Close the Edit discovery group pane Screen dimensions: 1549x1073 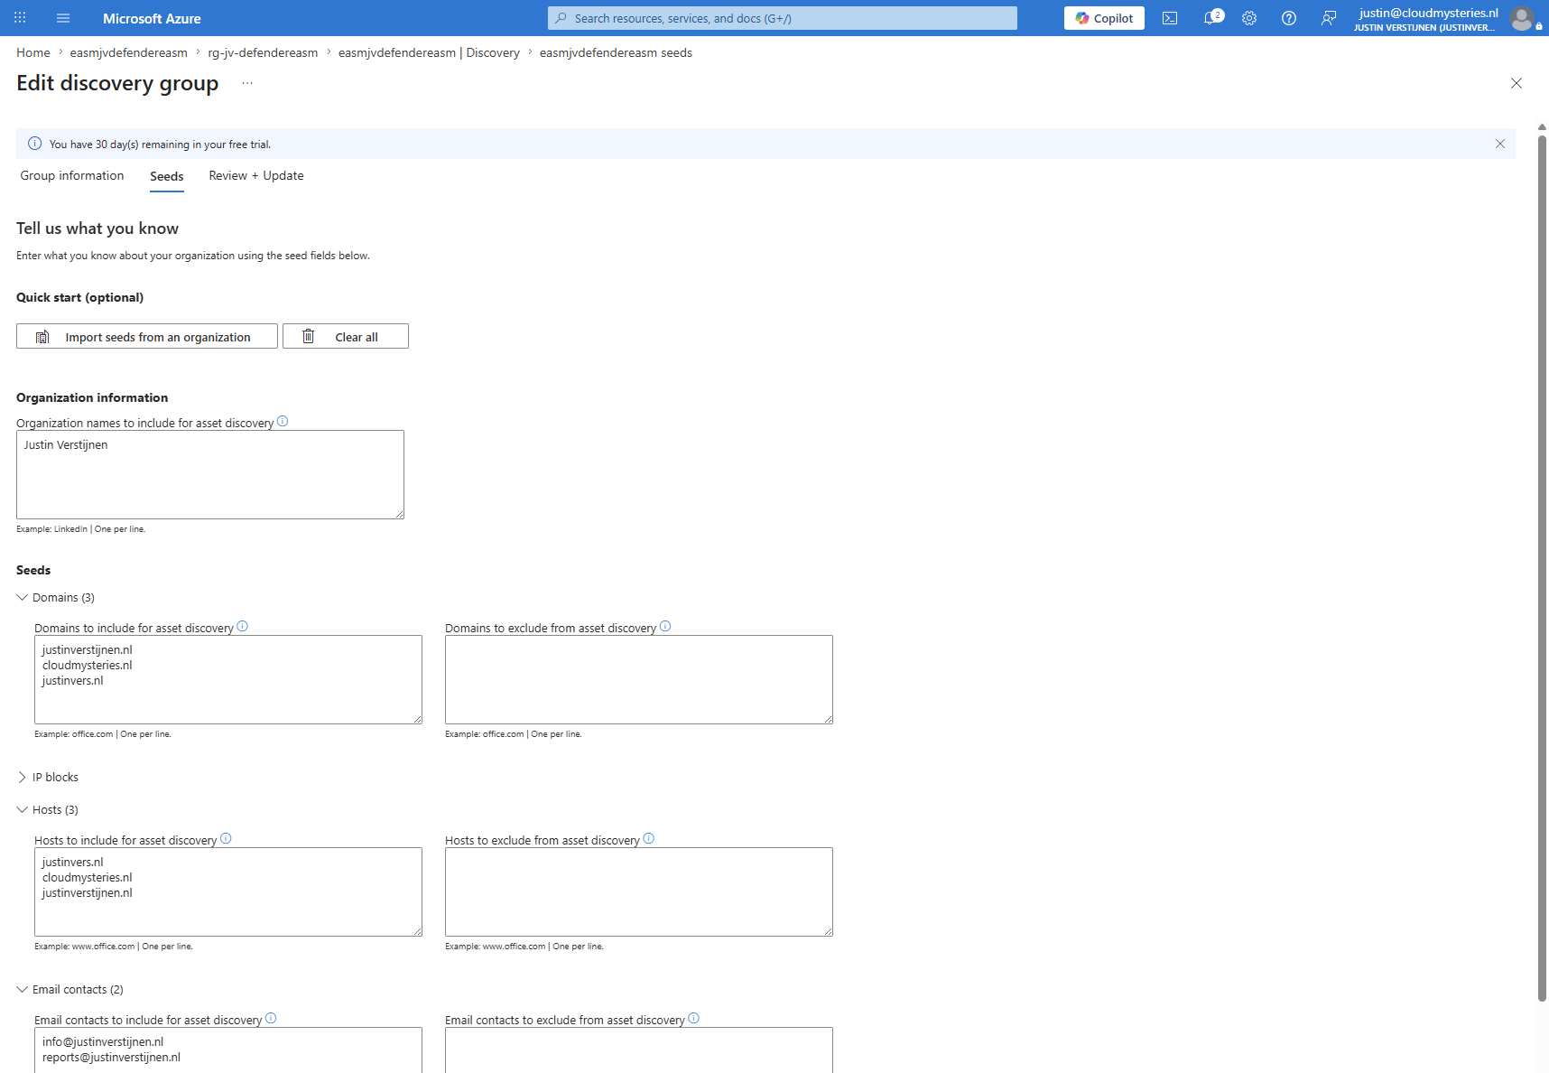point(1517,83)
